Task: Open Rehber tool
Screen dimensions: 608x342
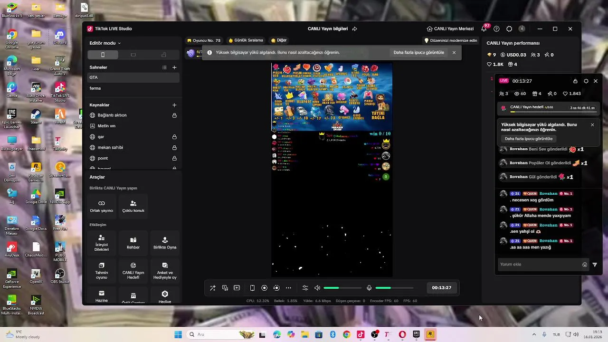Action: point(133,243)
